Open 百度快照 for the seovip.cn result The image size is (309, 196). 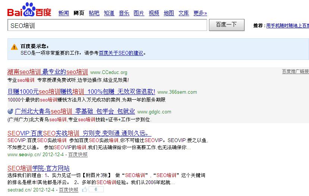pyautogui.click(x=78, y=154)
